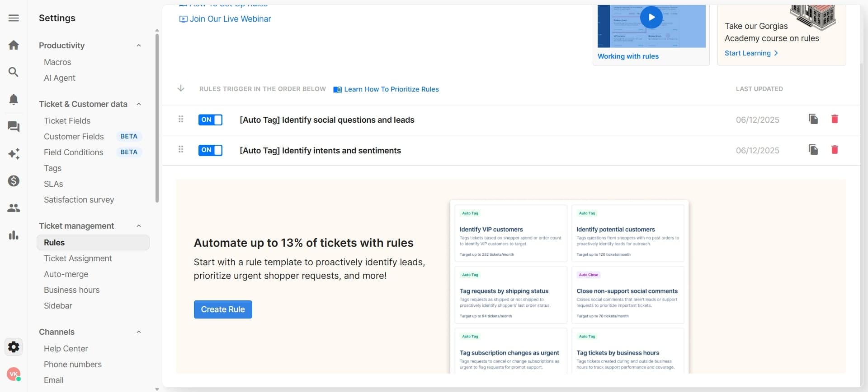Click the Create Rule button

click(223, 309)
